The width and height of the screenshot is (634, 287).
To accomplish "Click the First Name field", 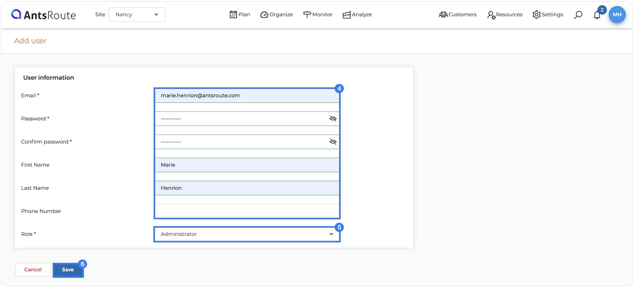I will [247, 165].
